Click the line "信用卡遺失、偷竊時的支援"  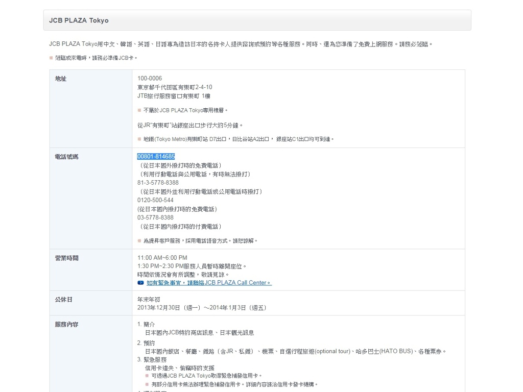pyautogui.click(x=179, y=368)
